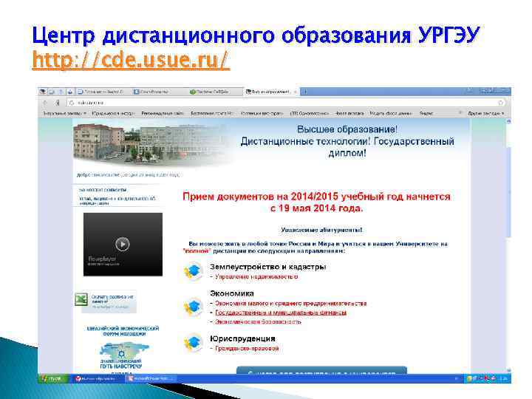Click the scrollbar up arrow at the page top
Viewport: 532px width, 399px height.
pyautogui.click(x=508, y=121)
